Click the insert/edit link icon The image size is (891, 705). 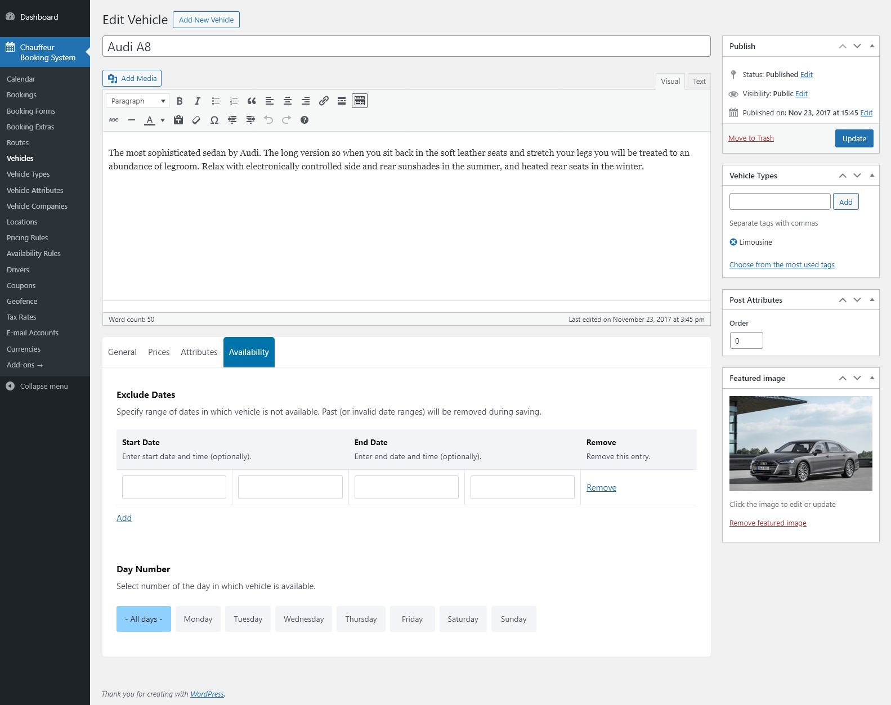click(x=324, y=101)
